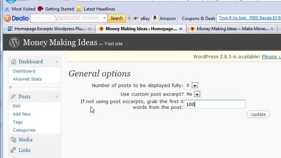Screen dimensions: 281x158
Task: Open the Dashboard submenu link
Action: 24,71
